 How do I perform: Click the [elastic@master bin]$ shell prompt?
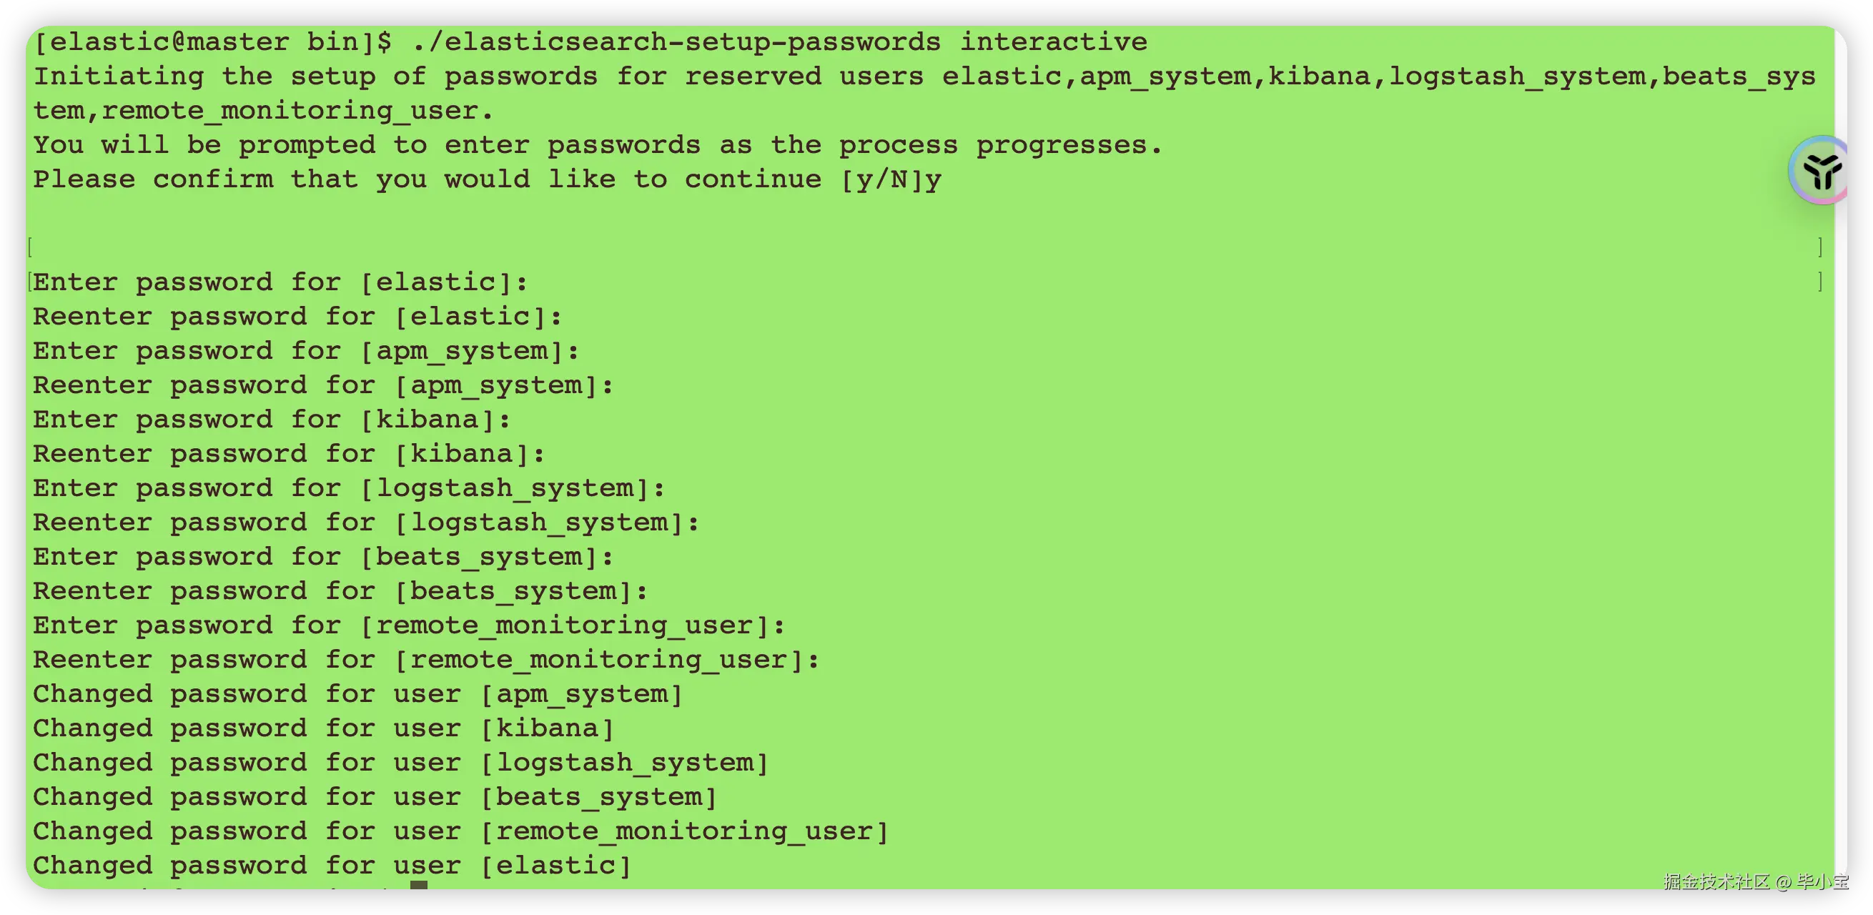click(212, 42)
